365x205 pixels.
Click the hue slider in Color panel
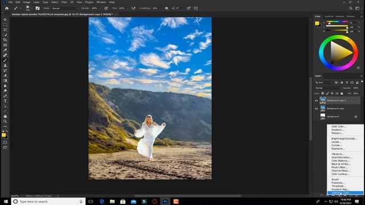[x=336, y=22]
